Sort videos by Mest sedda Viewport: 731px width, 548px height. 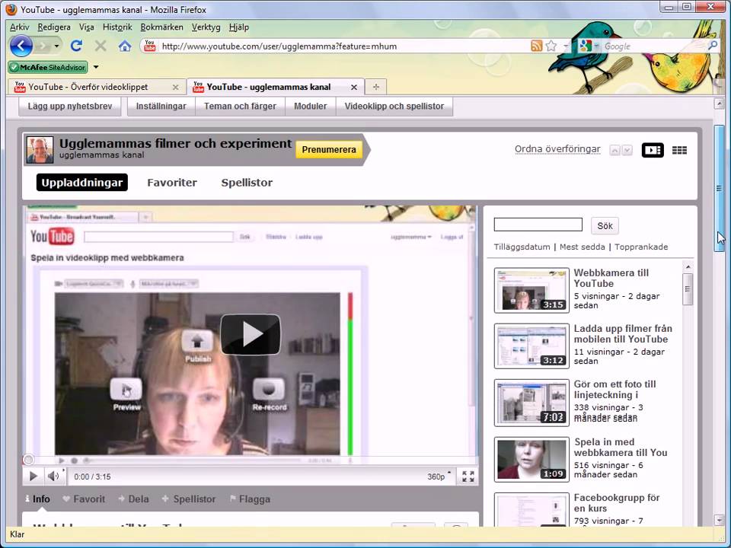(x=582, y=247)
